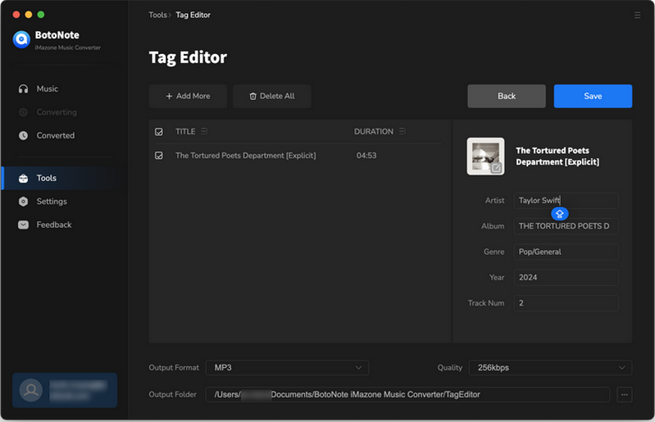This screenshot has height=422, width=655.
Task: Click the song title heading in details panel
Action: [x=557, y=157]
